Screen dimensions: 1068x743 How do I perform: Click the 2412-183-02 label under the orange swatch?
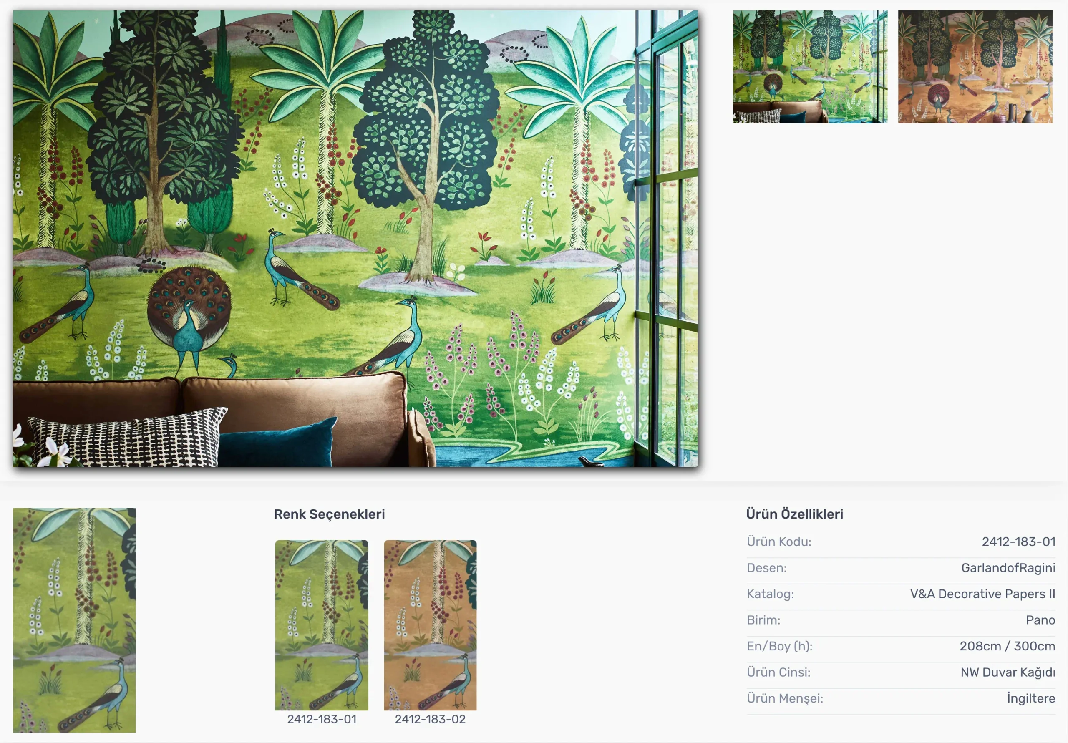click(x=430, y=719)
